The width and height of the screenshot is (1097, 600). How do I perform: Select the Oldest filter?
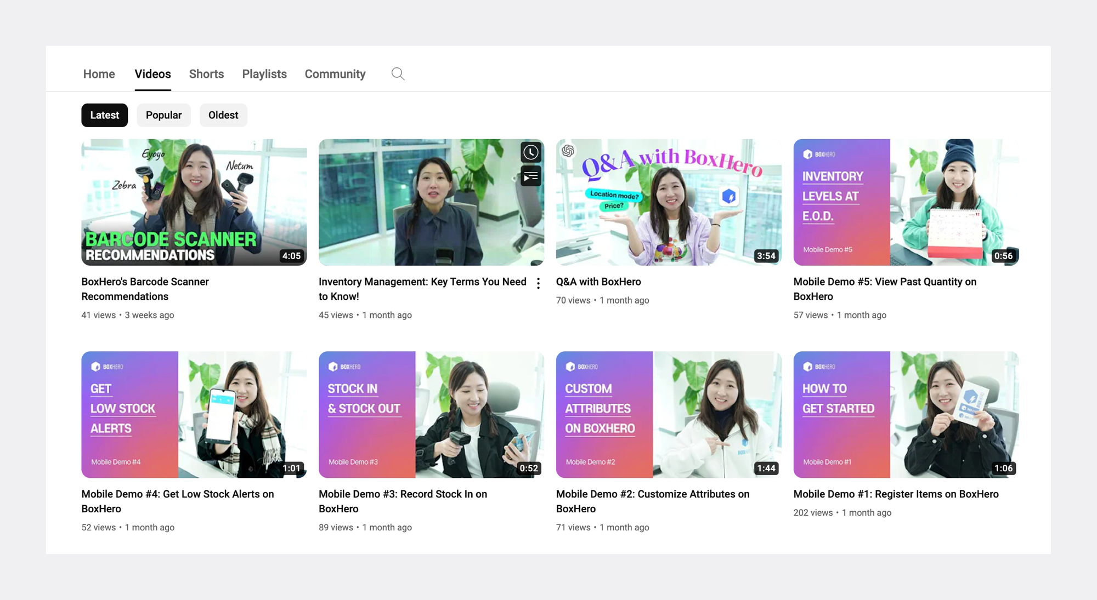[x=223, y=115]
